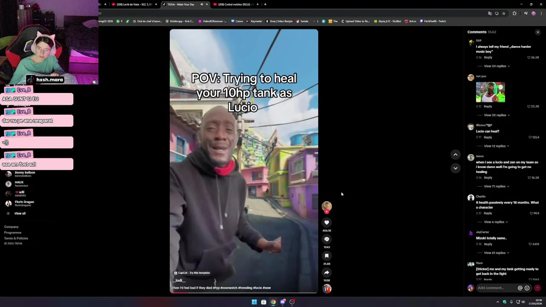Open the Company footer link
This screenshot has height=307, width=546.
(12, 227)
